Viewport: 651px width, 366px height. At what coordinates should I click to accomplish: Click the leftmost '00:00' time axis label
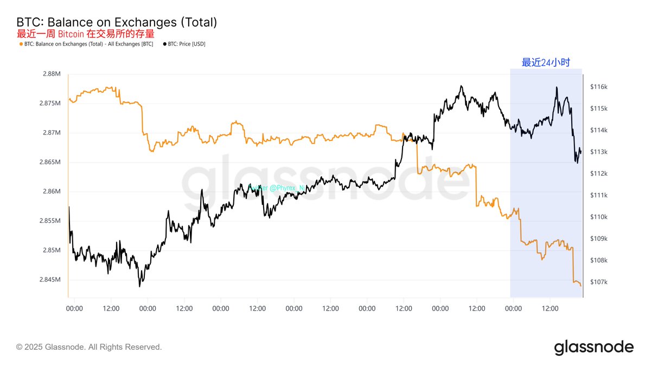click(74, 309)
